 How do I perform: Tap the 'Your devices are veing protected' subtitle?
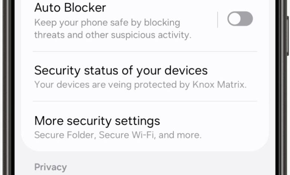tap(112, 85)
